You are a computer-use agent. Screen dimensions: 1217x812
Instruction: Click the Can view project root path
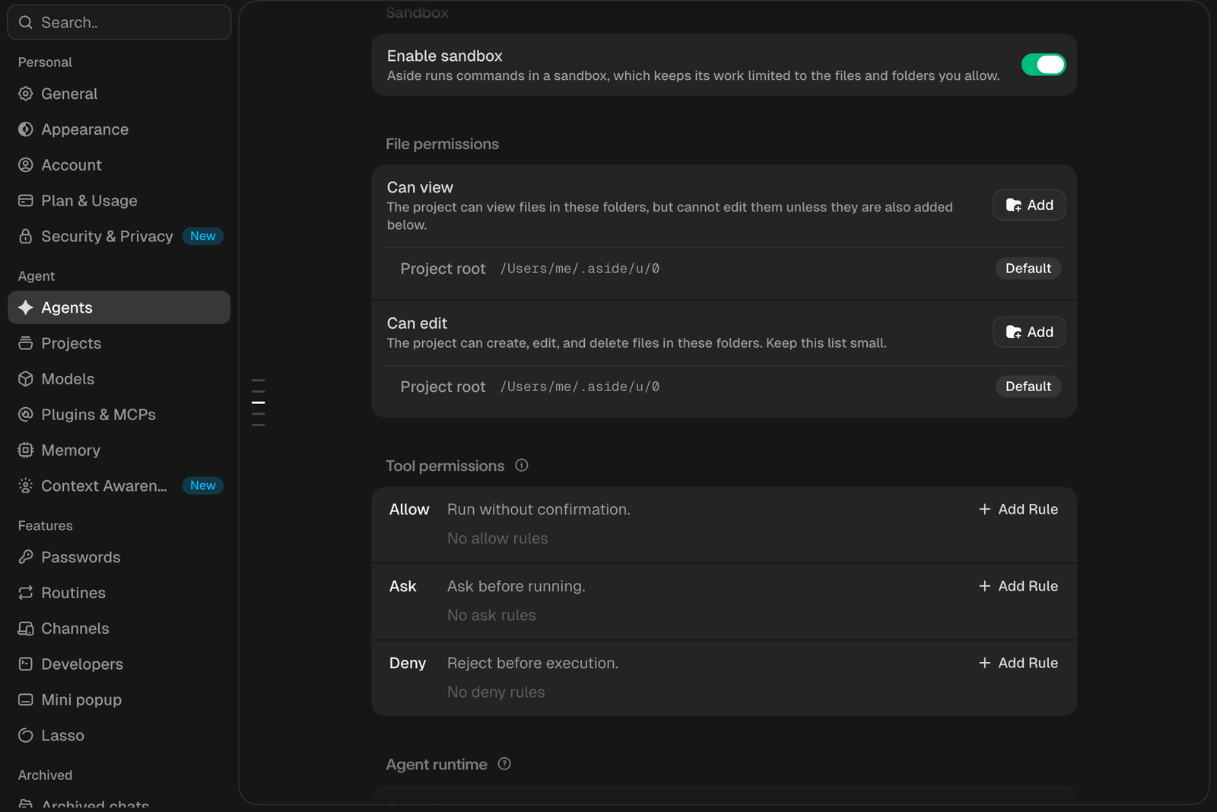580,269
